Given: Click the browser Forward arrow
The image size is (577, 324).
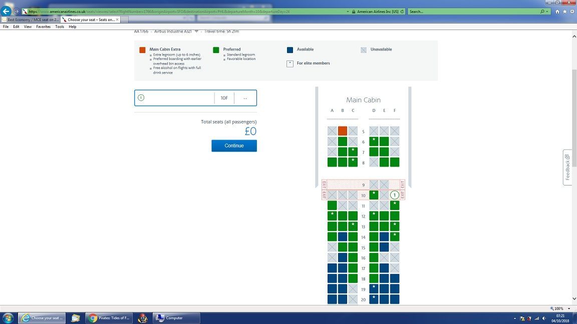Looking at the screenshot, I should click(x=17, y=11).
